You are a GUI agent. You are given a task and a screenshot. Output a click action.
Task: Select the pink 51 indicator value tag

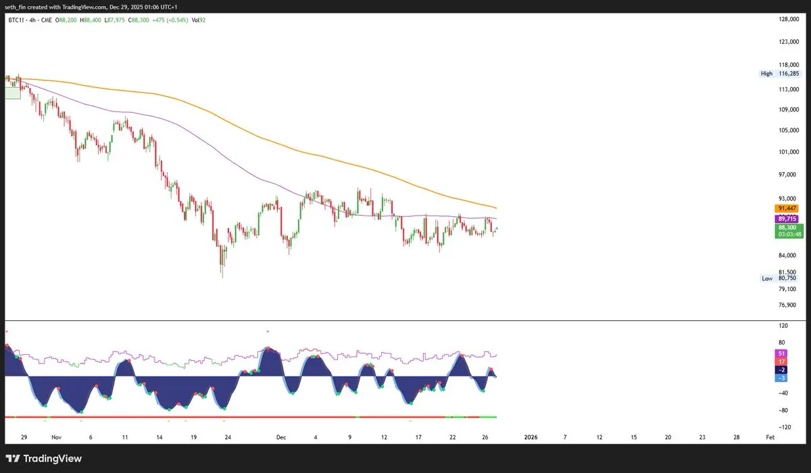click(x=782, y=353)
